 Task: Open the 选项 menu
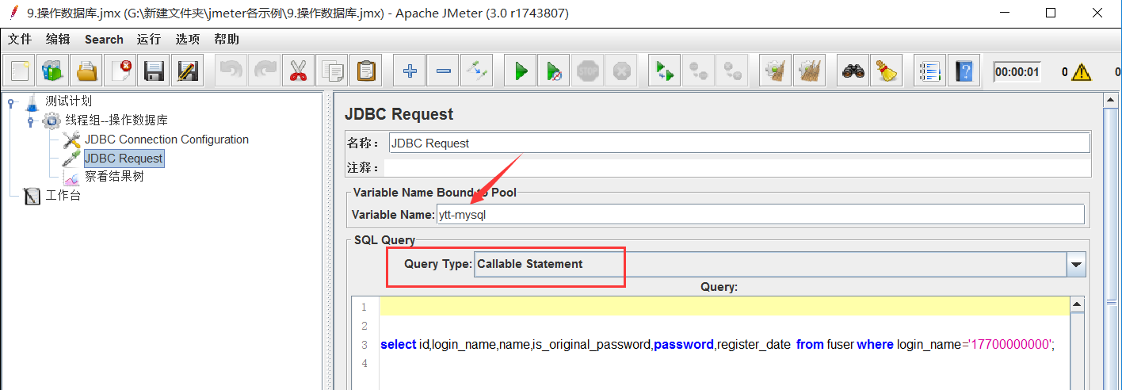click(x=188, y=39)
